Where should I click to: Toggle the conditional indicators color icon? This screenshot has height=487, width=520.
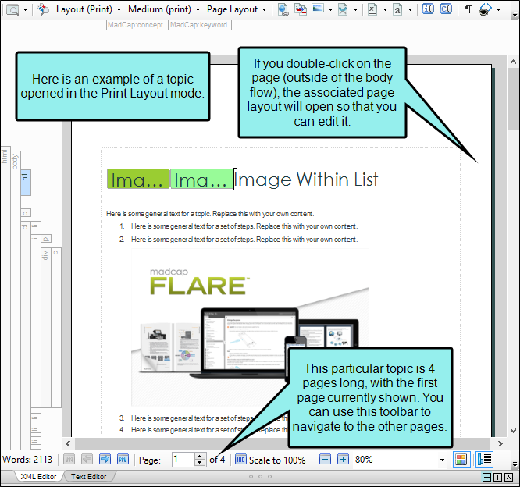(461, 460)
